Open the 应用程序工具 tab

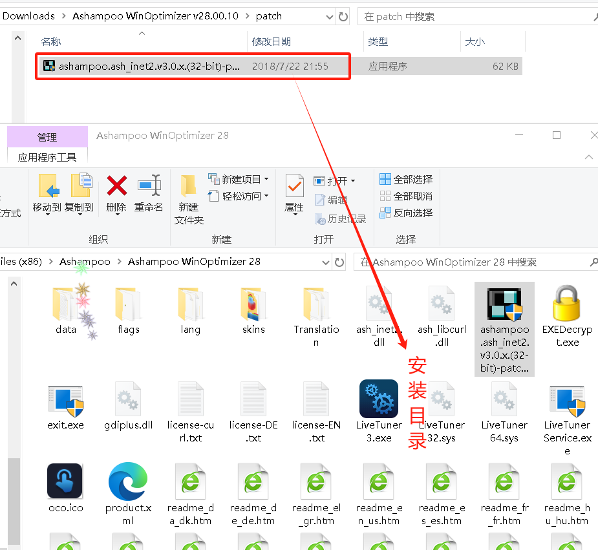click(47, 157)
